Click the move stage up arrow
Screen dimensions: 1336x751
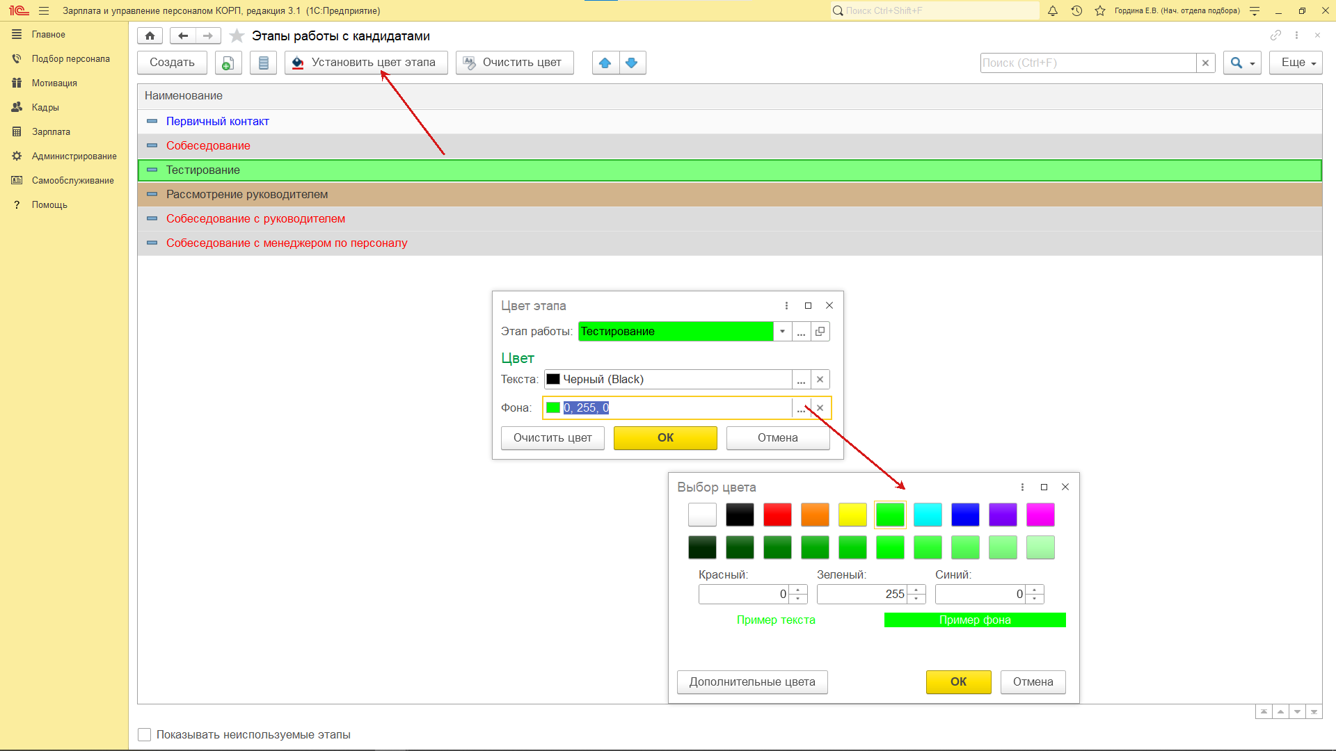605,63
